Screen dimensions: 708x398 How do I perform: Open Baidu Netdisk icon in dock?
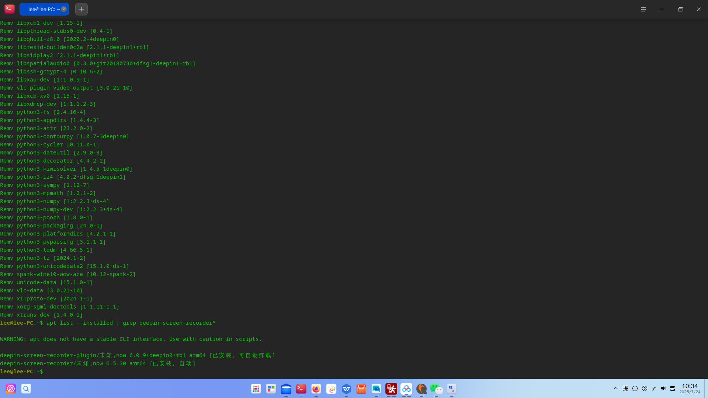(406, 388)
